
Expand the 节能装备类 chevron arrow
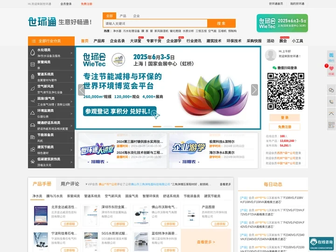click(x=71, y=138)
